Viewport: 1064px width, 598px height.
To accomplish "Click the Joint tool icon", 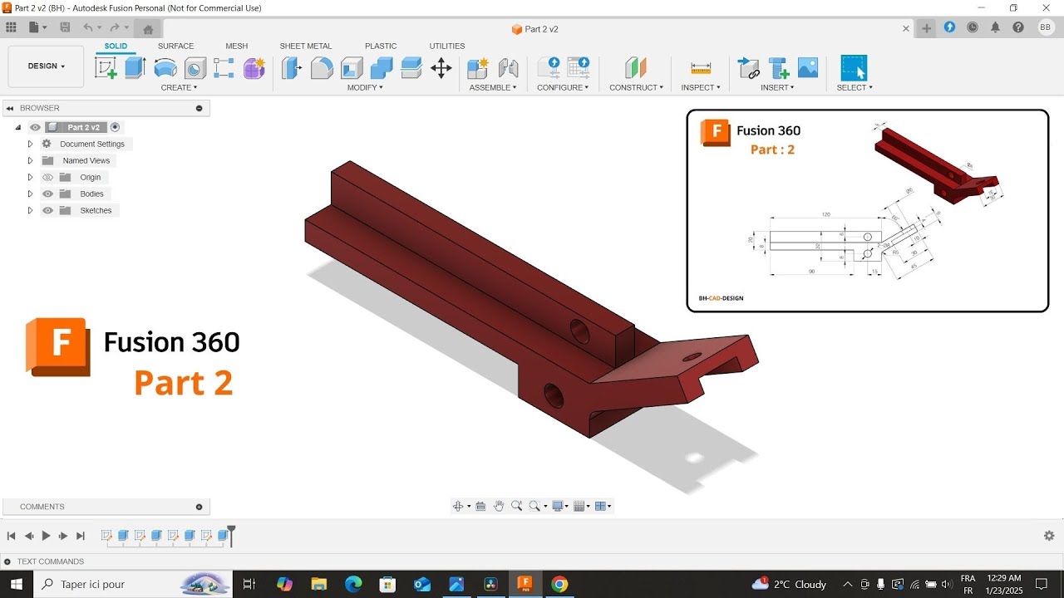I will pos(508,68).
